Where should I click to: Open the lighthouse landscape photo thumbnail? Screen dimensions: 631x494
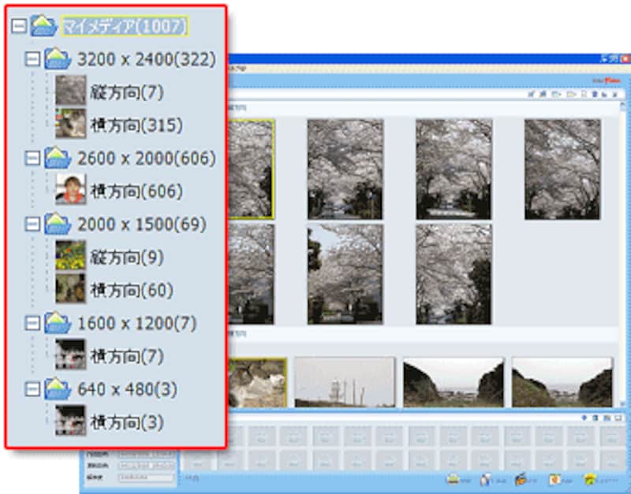[345, 382]
